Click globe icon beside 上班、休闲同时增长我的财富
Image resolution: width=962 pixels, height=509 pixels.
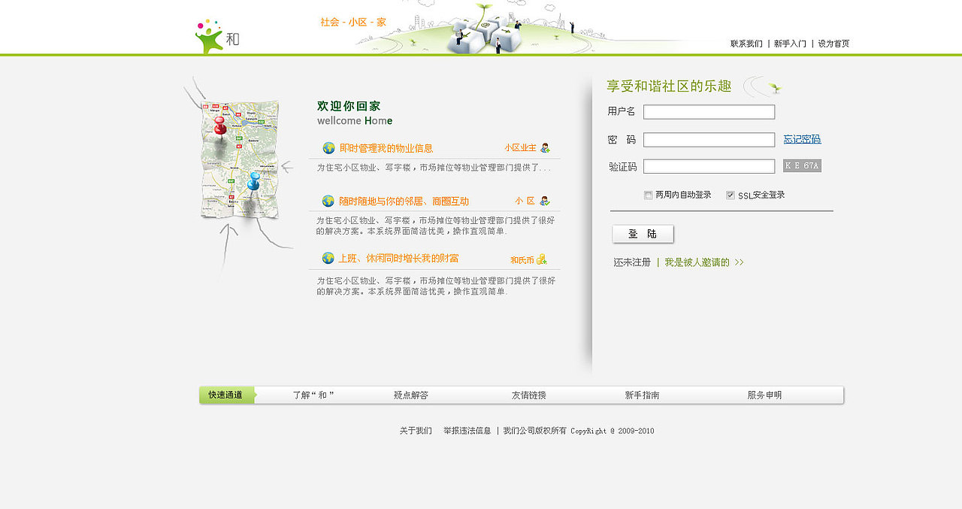pos(328,258)
